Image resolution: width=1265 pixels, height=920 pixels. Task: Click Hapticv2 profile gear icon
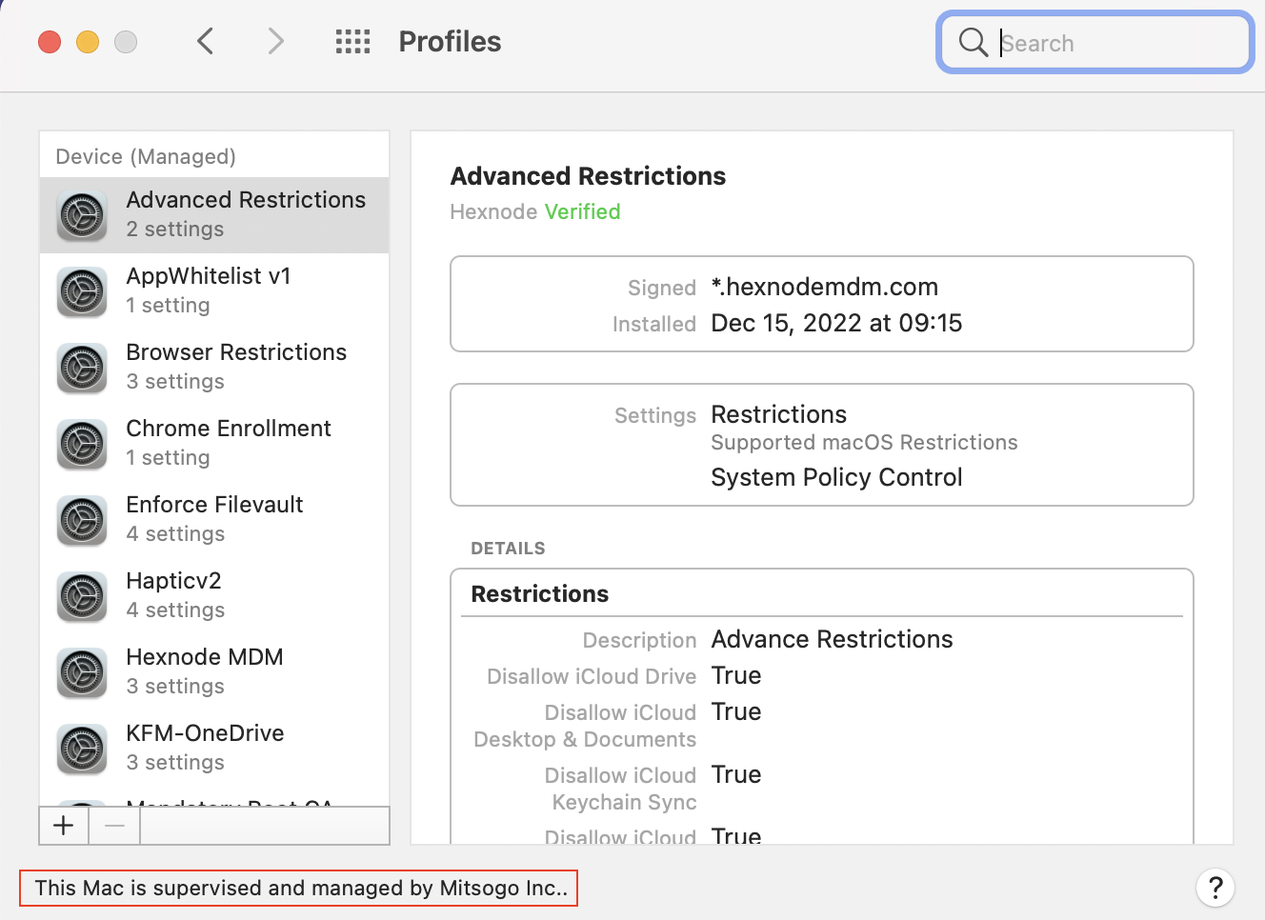click(82, 596)
